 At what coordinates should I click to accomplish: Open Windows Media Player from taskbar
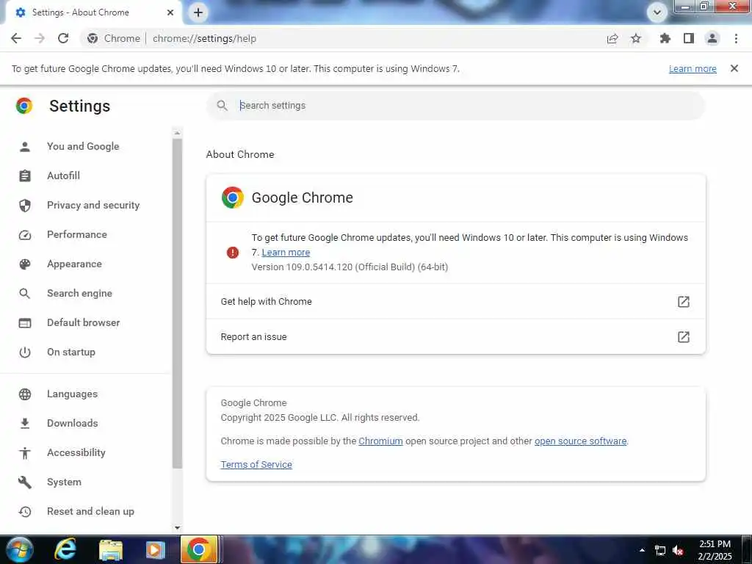155,549
